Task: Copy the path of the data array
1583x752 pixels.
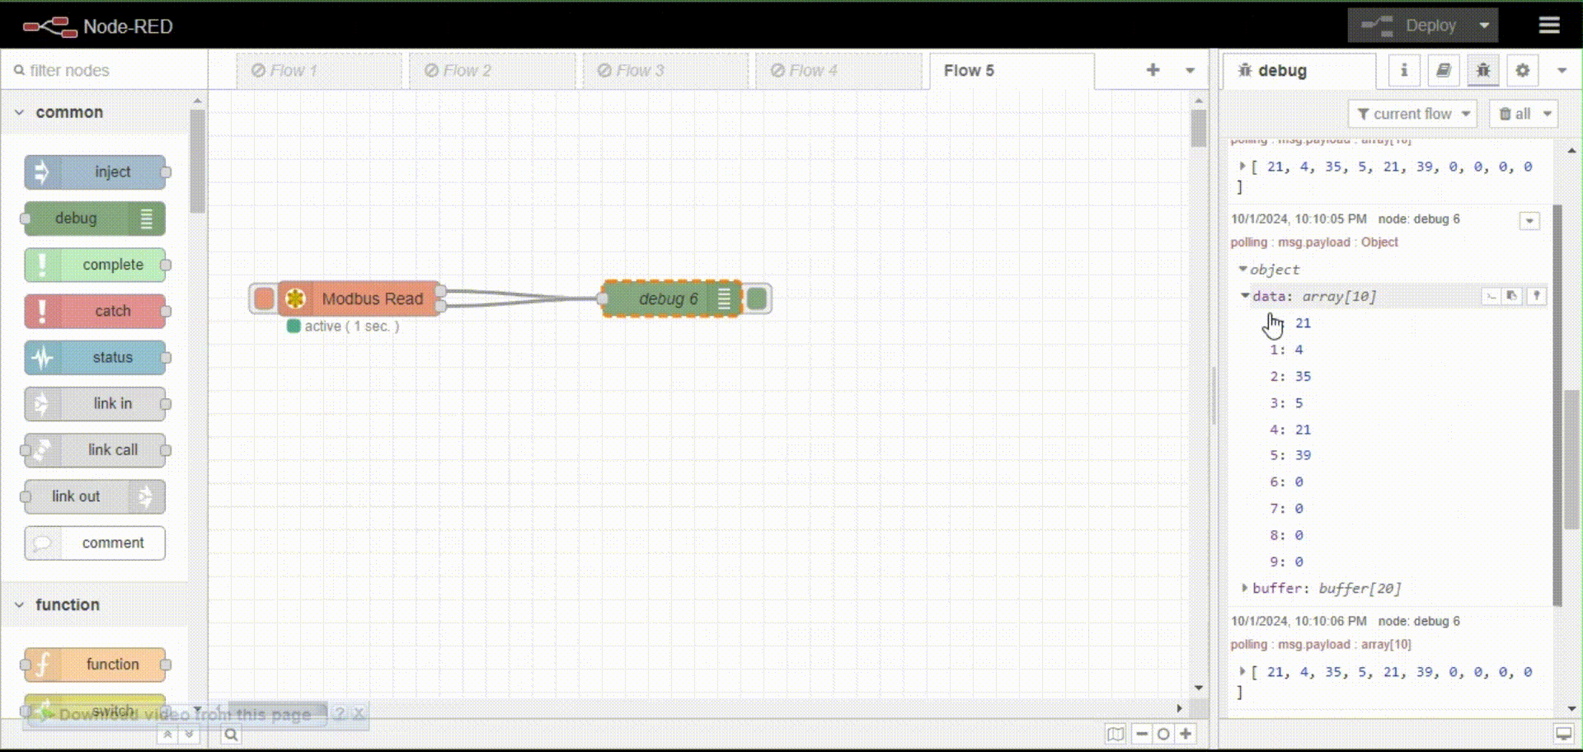Action: pyautogui.click(x=1491, y=296)
